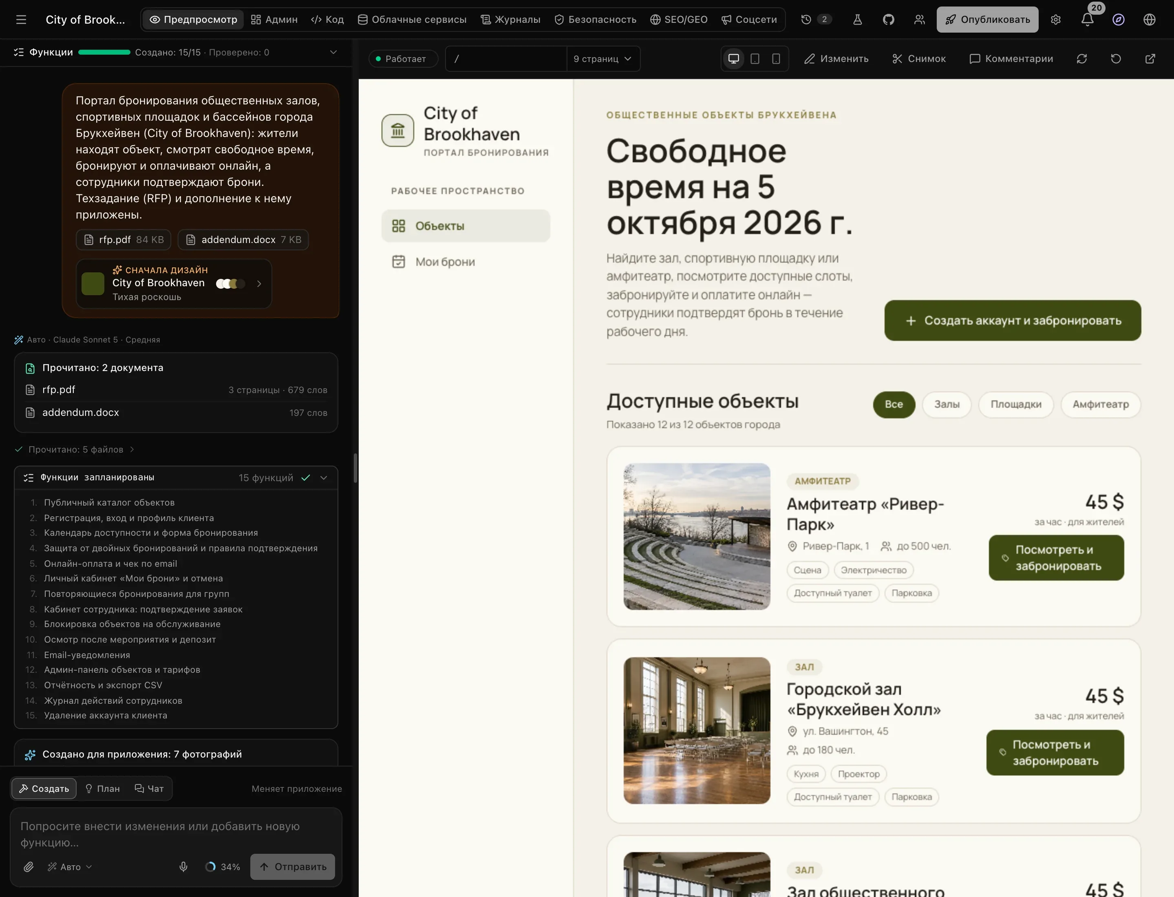Image resolution: width=1174 pixels, height=897 pixels.
Task: Open City of Brookhaven design card chevron
Action: click(x=259, y=283)
